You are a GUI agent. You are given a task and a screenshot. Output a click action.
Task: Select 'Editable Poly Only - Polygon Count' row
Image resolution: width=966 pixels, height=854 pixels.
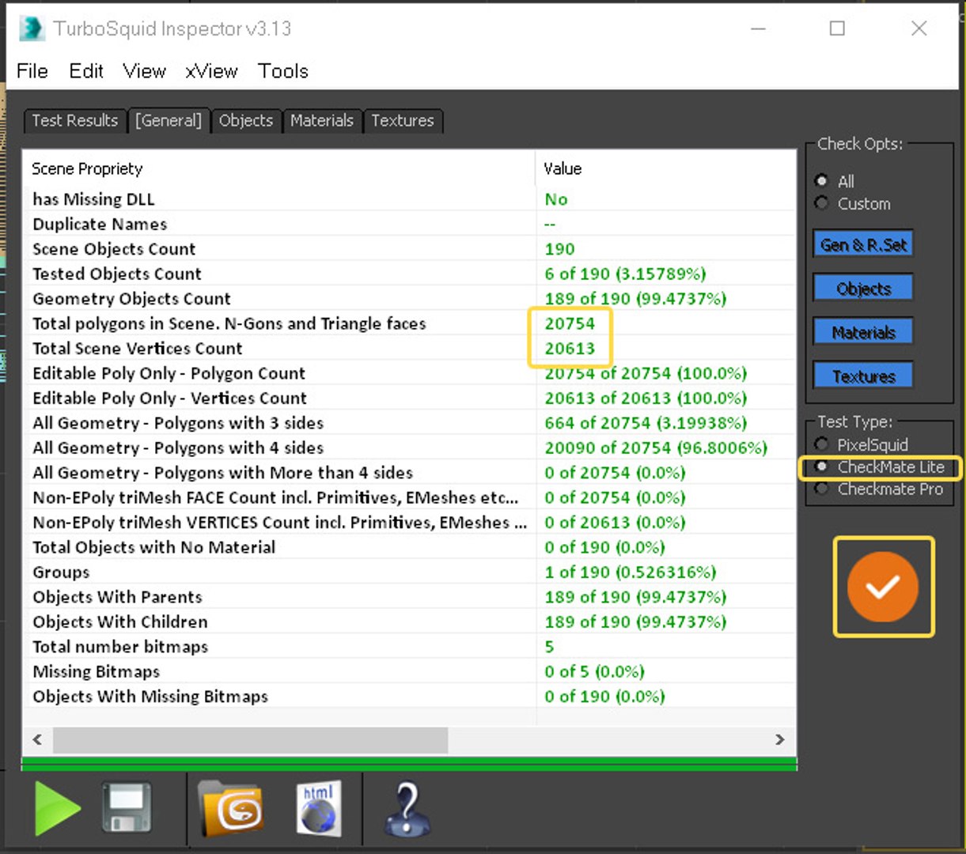(409, 373)
